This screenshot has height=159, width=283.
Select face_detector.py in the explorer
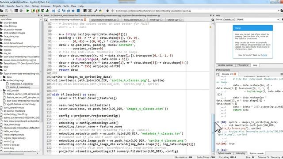click(x=12, y=125)
